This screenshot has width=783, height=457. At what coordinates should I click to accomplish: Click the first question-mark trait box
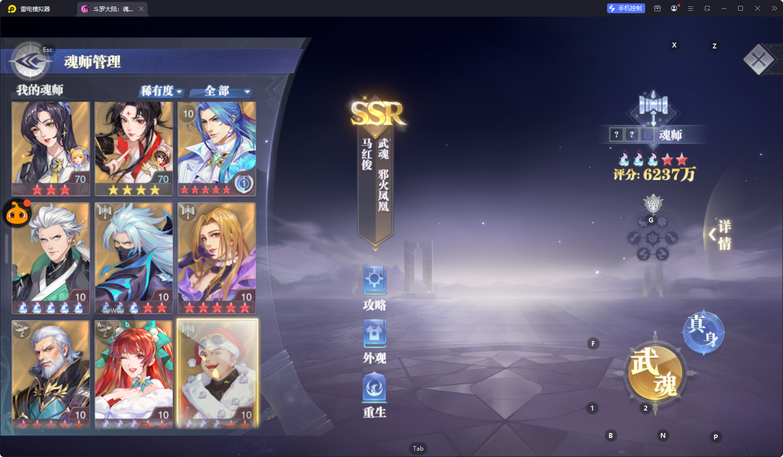(x=616, y=134)
